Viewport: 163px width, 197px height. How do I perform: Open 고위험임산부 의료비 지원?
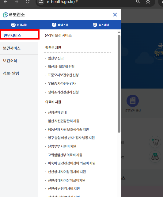[x=65, y=155]
